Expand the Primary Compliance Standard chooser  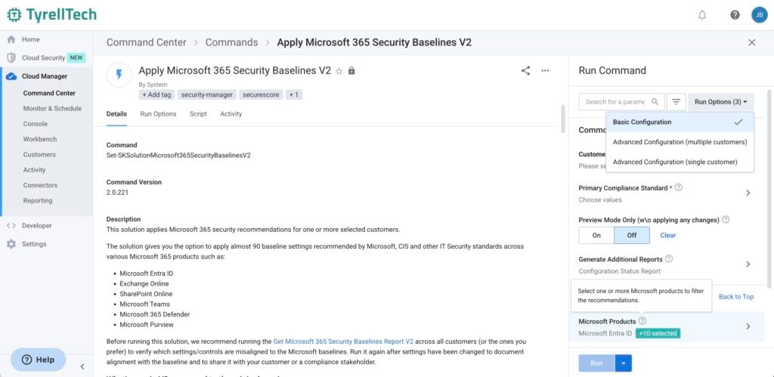click(748, 193)
